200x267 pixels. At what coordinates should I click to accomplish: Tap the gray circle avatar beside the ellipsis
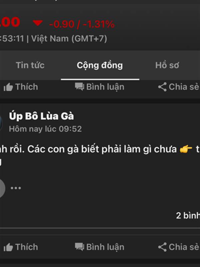coord(2,188)
